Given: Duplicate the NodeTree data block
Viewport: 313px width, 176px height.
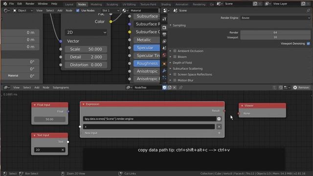Looking at the screenshot, I should coord(170,88).
